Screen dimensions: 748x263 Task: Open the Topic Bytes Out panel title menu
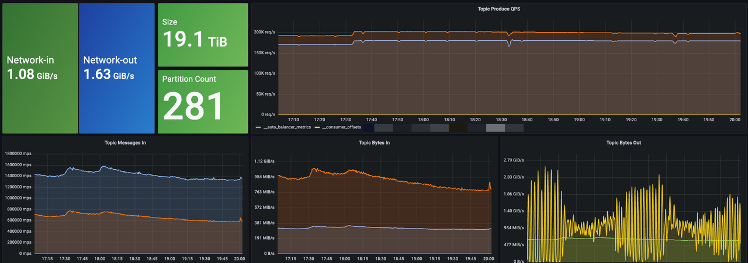624,142
